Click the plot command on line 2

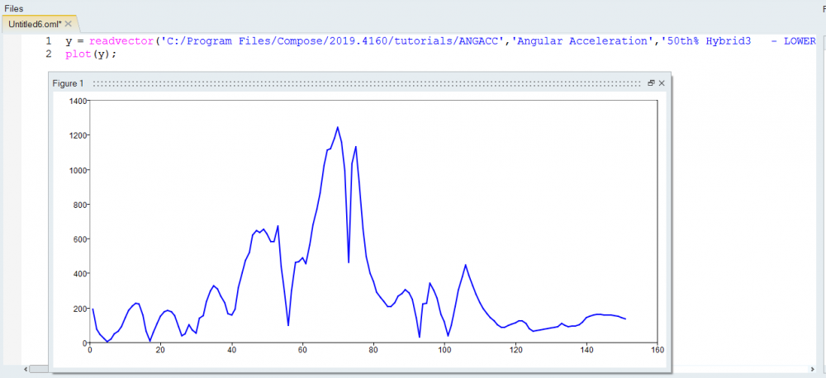tap(78, 54)
